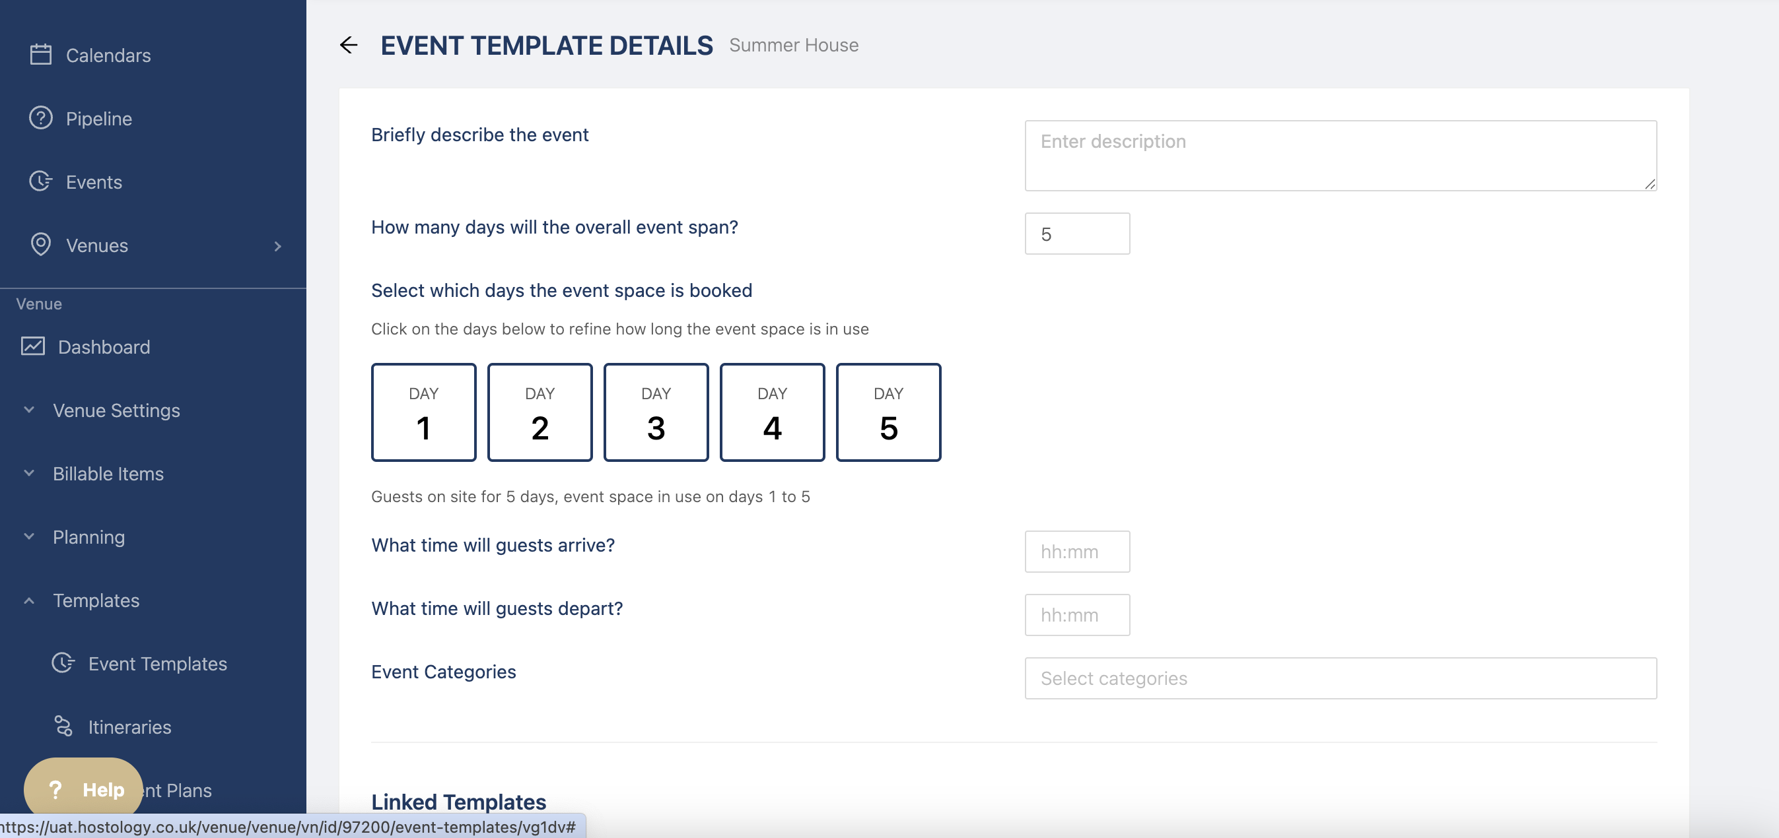This screenshot has width=1779, height=838.
Task: Open the Select categories dropdown
Action: (1340, 678)
